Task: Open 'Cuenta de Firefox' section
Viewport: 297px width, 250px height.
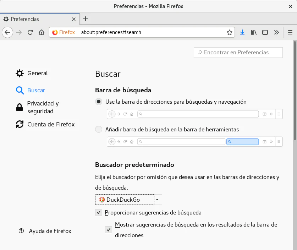Action: [x=51, y=124]
